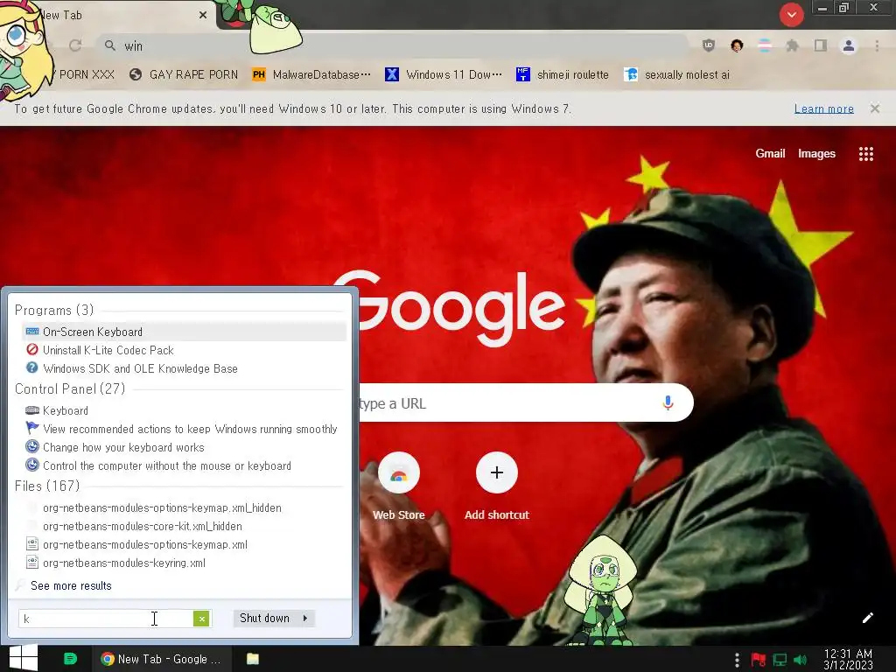Image resolution: width=896 pixels, height=672 pixels.
Task: Click the round avatar extension icon in toolbar
Action: click(737, 45)
